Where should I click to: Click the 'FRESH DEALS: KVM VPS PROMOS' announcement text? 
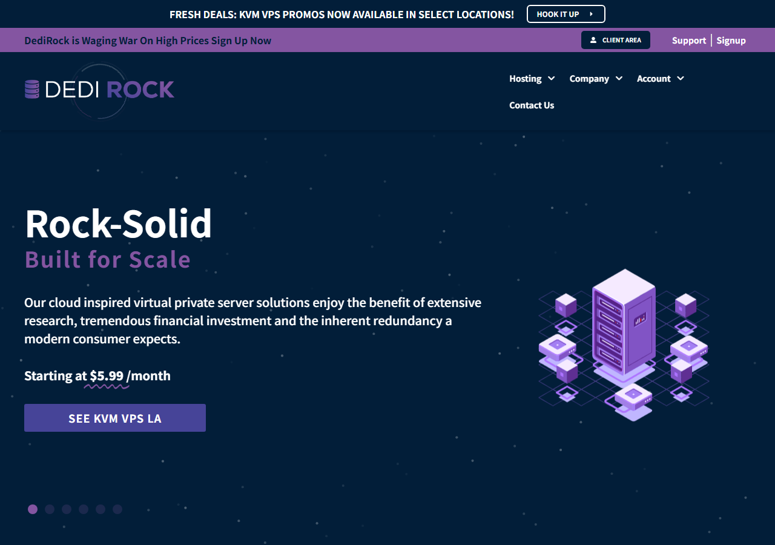point(341,15)
